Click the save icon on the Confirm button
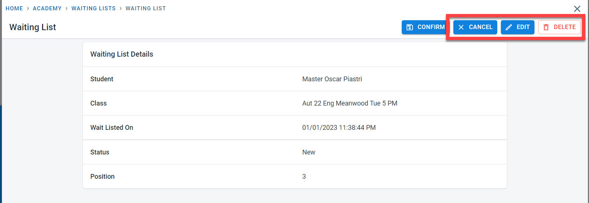Viewport: 589px width, 203px height. coord(409,27)
